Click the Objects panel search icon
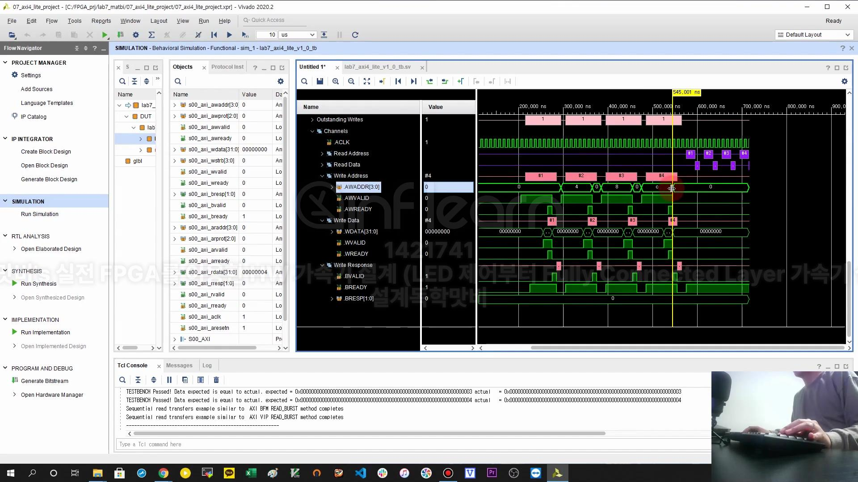Viewport: 858px width, 482px height. (178, 81)
